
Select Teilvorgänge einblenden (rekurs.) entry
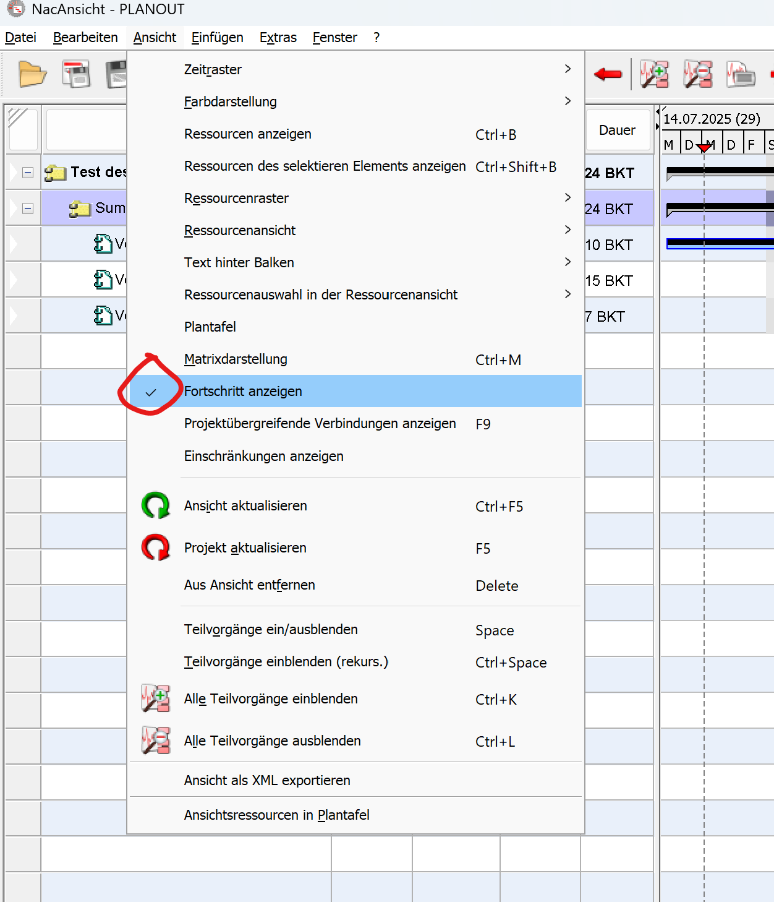[355, 661]
